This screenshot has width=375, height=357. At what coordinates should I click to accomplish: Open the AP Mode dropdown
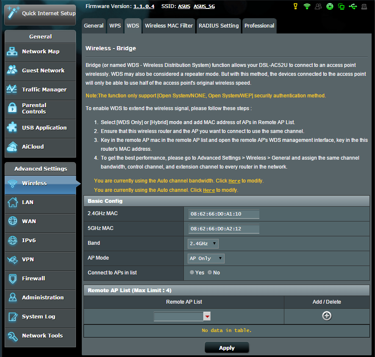pyautogui.click(x=206, y=258)
